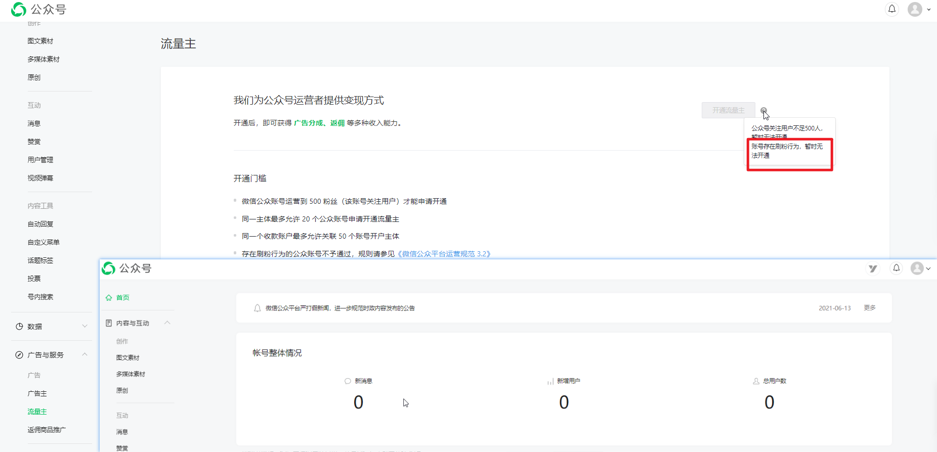
Task: Click the 数据 clock icon in the sidebar
Action: pos(19,327)
